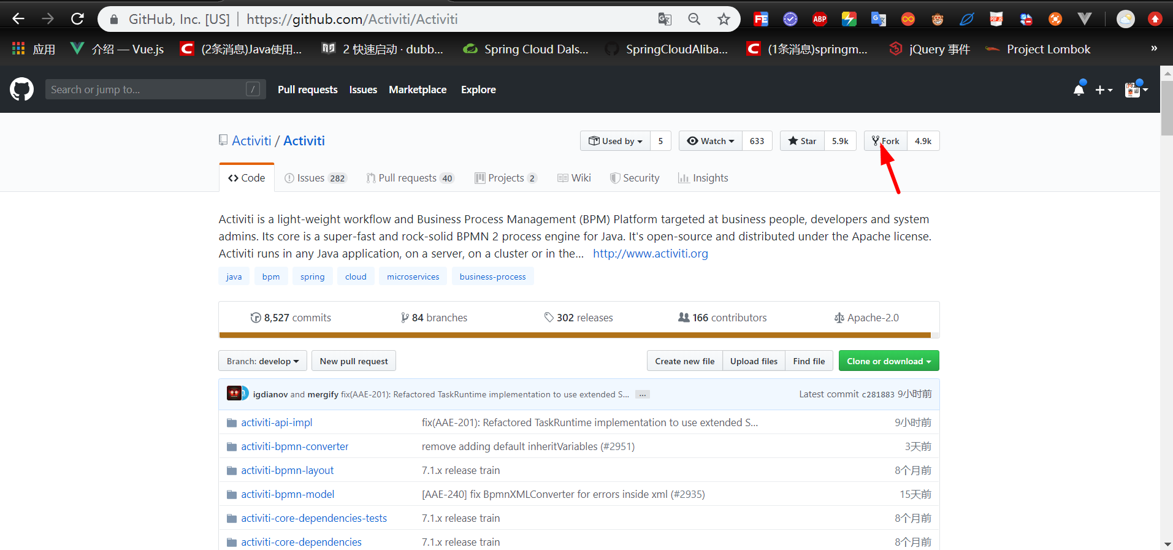Click the New pull request button
This screenshot has height=550, width=1173.
[354, 361]
